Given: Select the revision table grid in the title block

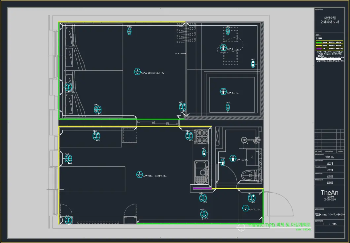Looking at the screenshot, I should (330, 141).
